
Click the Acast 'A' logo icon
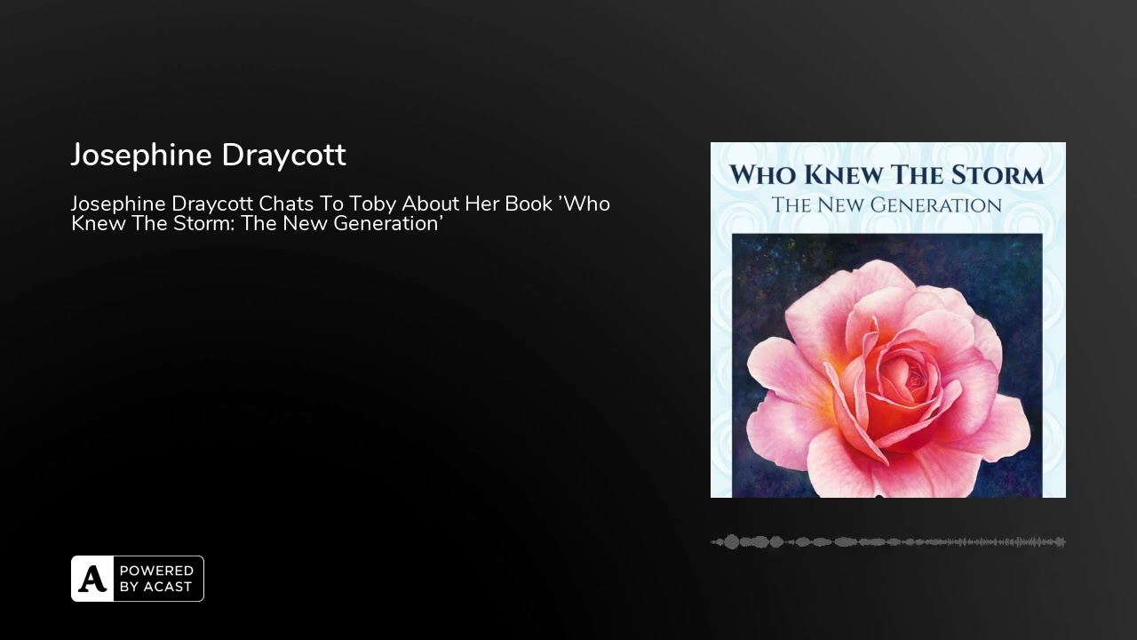click(92, 579)
